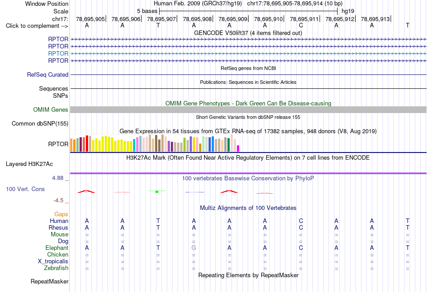
Task: Open the 'Publications: Sequences in Scientific Articles' title
Action: 248,82
